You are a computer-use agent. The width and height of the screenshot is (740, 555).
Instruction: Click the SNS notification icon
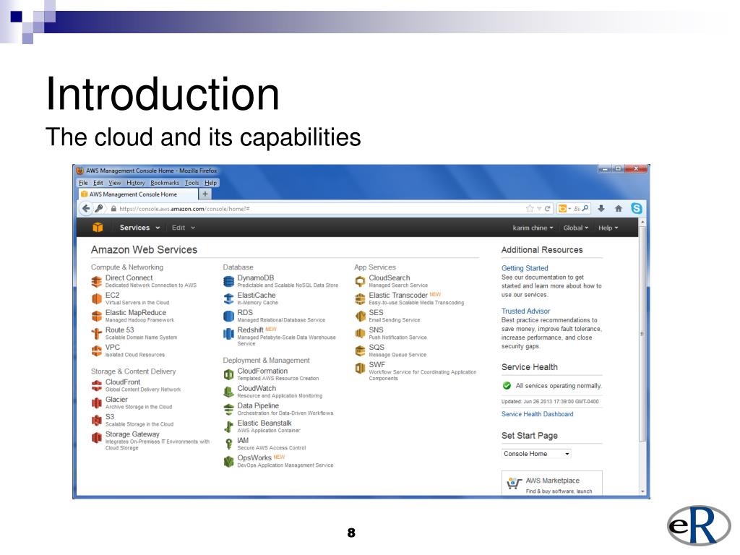click(360, 334)
